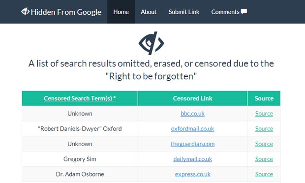Follow the express.co.uk censored link
This screenshot has height=183, width=305.
click(x=192, y=174)
